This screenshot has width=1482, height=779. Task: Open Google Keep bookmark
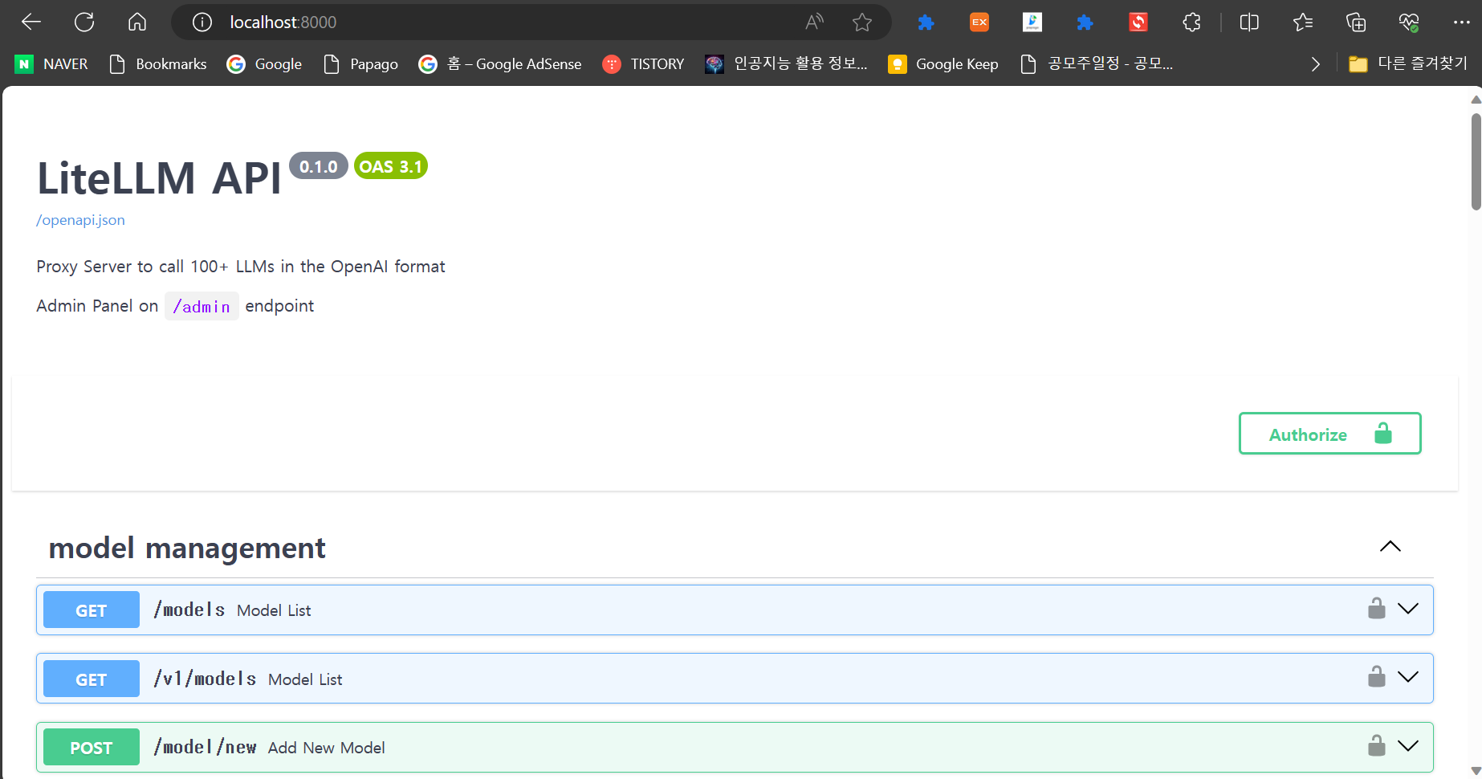pos(943,64)
